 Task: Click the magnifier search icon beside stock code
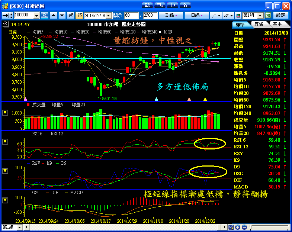45,15
